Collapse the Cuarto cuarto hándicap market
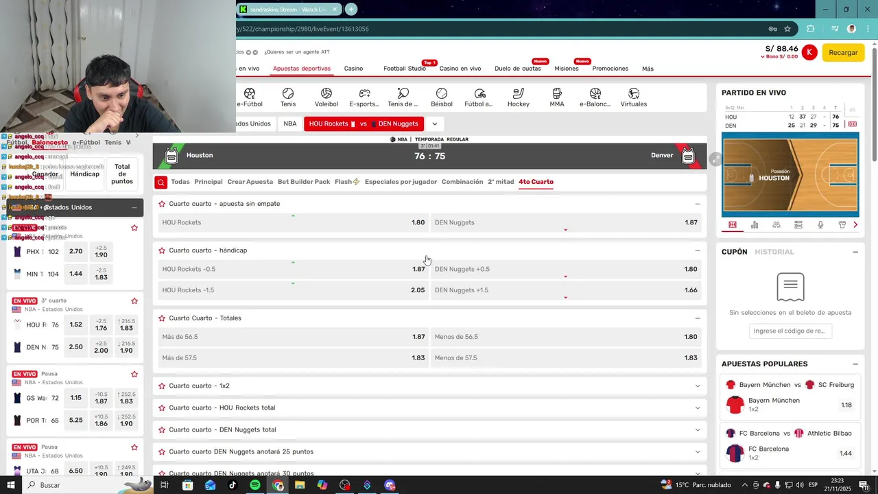The width and height of the screenshot is (878, 494). click(x=698, y=250)
